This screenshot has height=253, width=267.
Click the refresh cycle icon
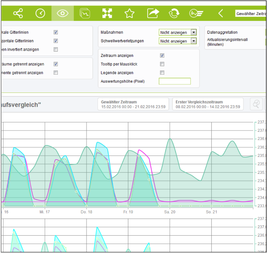pyautogui.click(x=174, y=13)
